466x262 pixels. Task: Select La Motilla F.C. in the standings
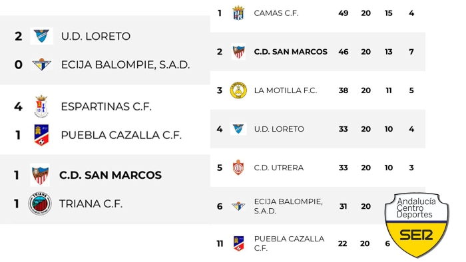pos(286,90)
